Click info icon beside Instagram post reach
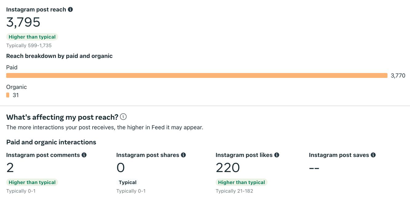This screenshot has height=199, width=410. click(70, 10)
